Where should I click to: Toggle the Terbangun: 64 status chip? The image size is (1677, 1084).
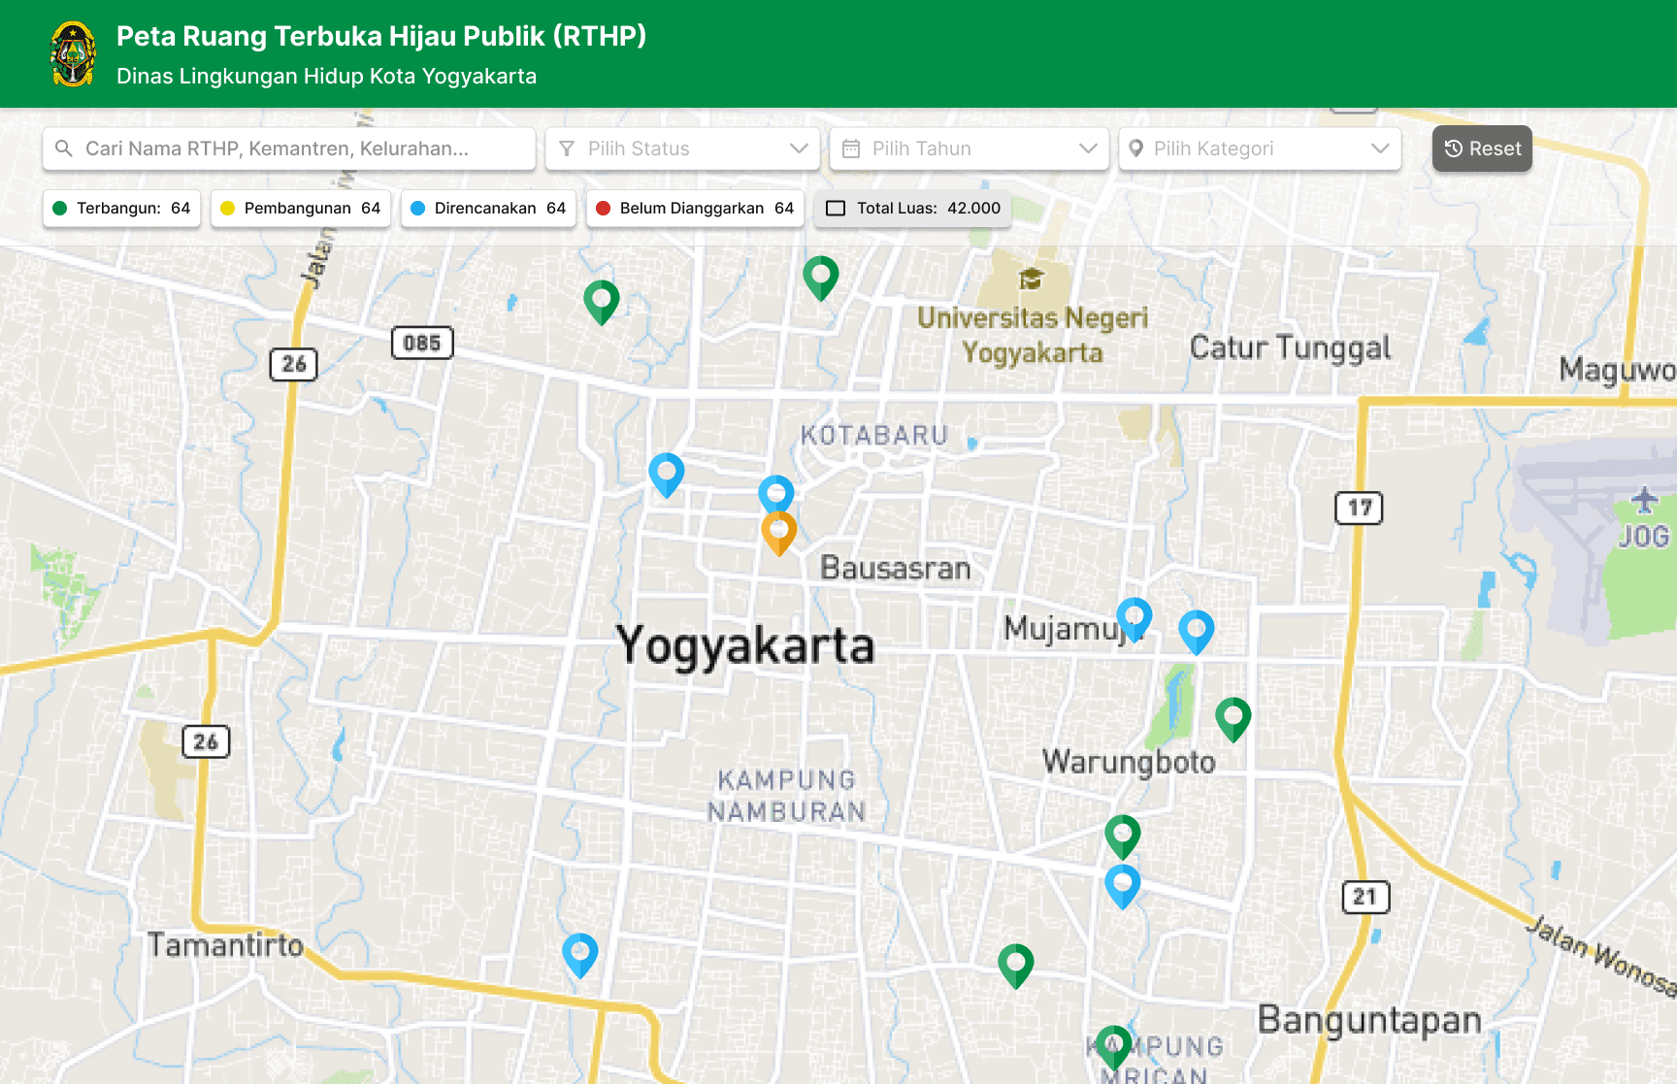pyautogui.click(x=122, y=208)
